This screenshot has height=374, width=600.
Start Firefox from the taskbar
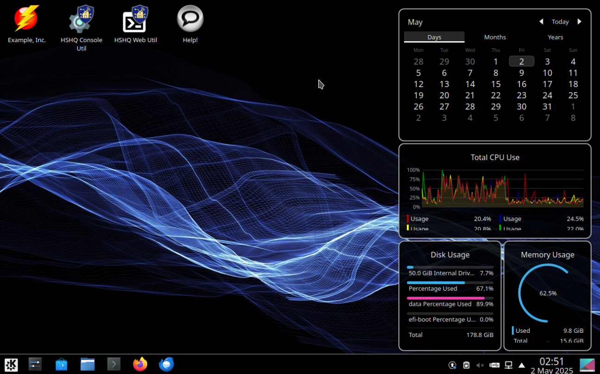(140, 364)
